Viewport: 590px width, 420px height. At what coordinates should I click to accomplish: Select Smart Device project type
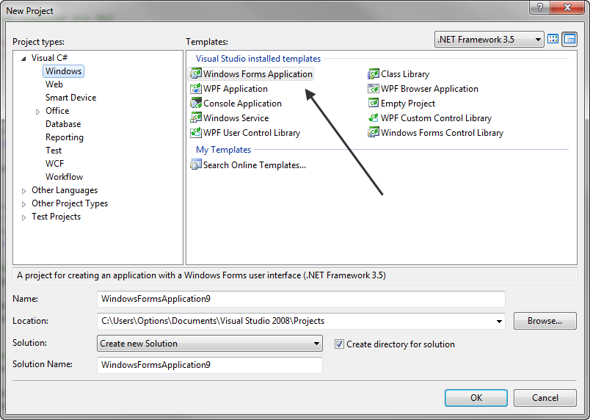point(70,98)
